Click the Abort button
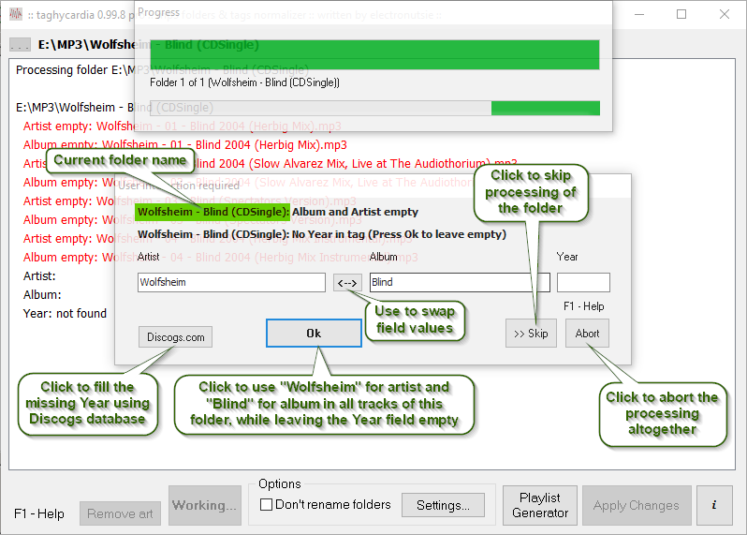The height and width of the screenshot is (535, 747). click(x=587, y=334)
